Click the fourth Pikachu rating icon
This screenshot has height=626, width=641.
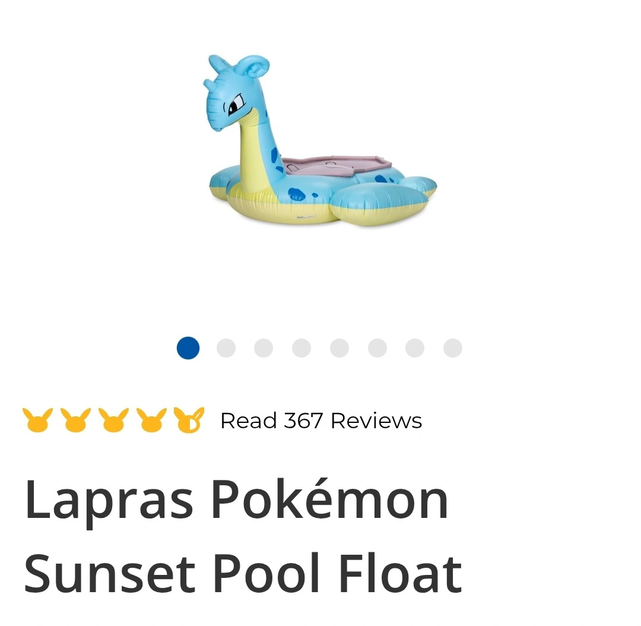(x=151, y=421)
